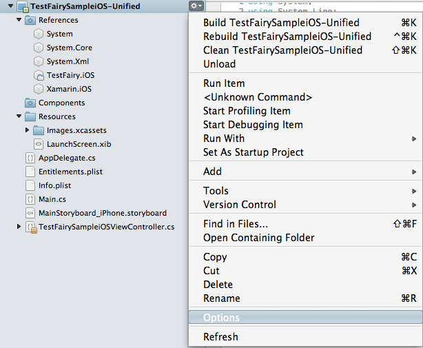Open the Version Control submenu

(x=239, y=205)
